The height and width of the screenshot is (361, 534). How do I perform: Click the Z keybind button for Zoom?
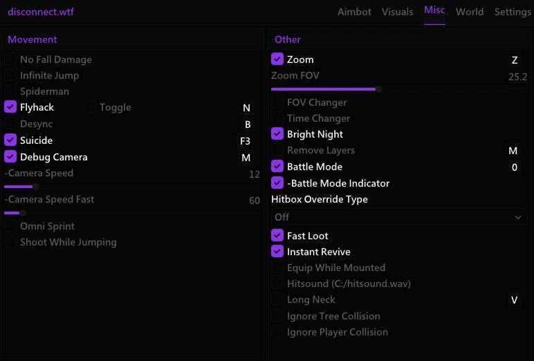(515, 60)
